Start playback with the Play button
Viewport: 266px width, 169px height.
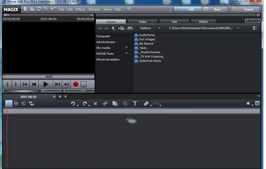point(46,84)
